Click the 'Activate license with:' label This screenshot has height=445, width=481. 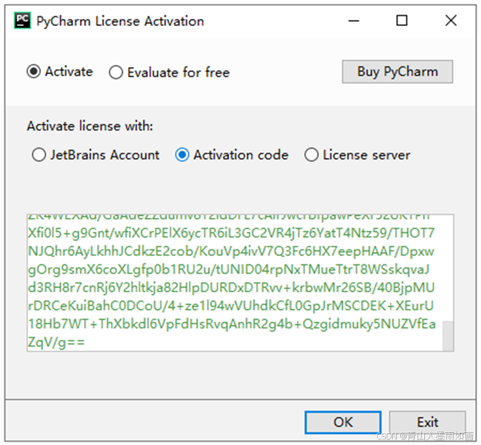[90, 126]
